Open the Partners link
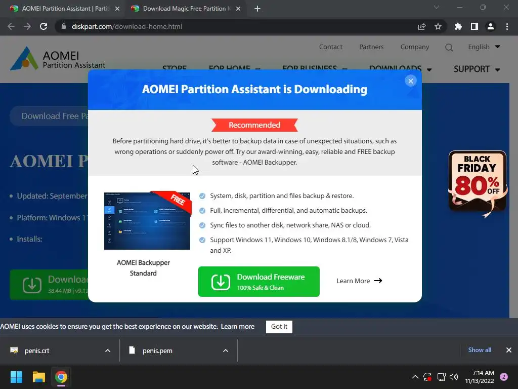Image resolution: width=518 pixels, height=389 pixels. click(371, 47)
